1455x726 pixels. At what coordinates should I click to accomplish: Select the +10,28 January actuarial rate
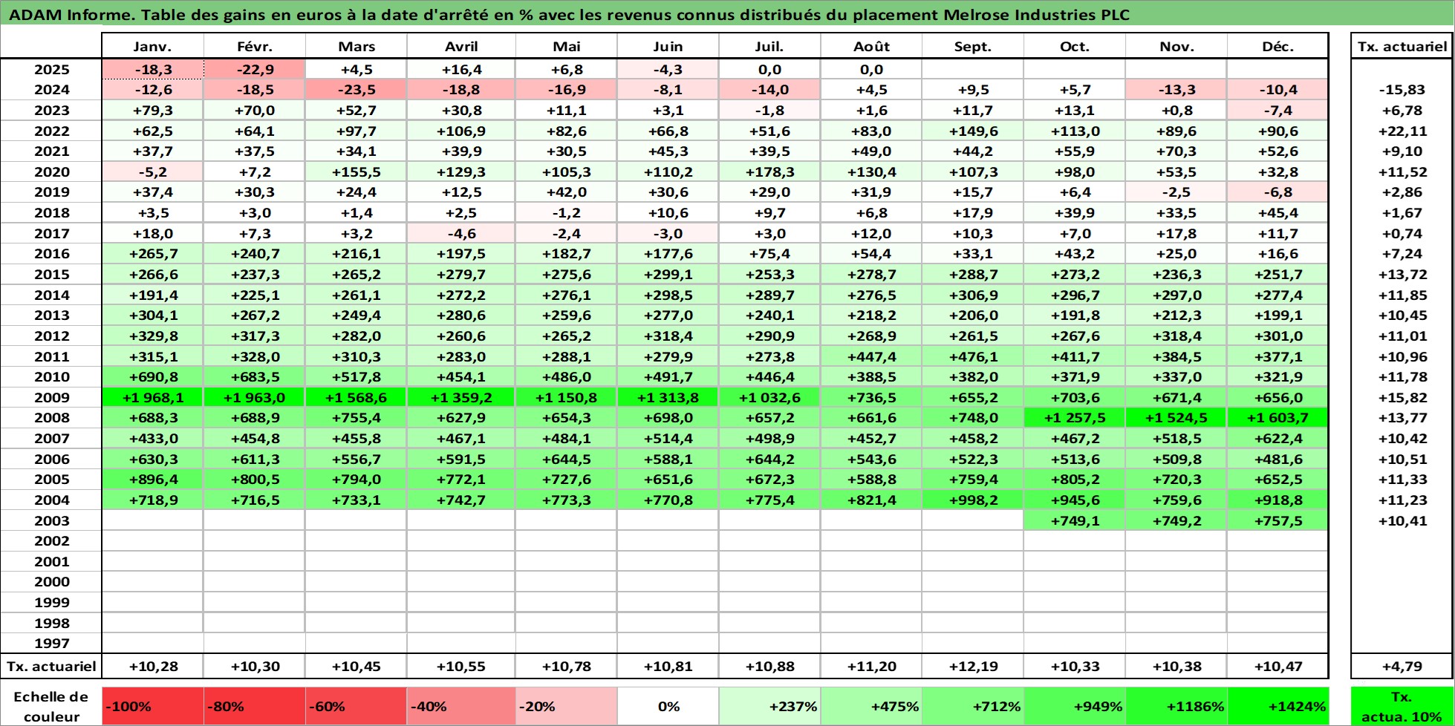[x=152, y=667]
